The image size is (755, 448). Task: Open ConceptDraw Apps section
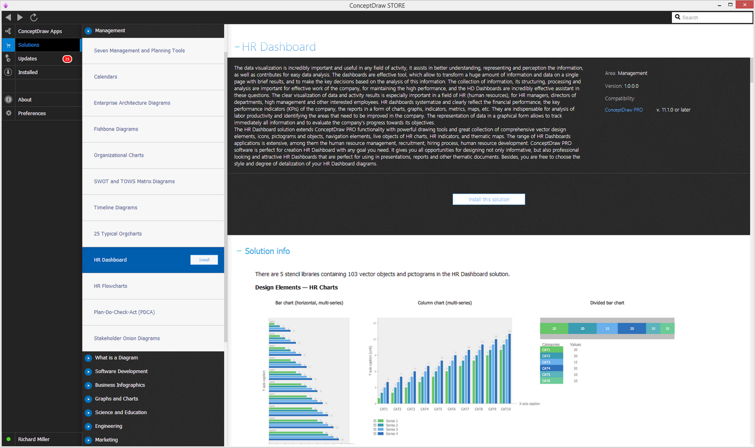(x=41, y=31)
